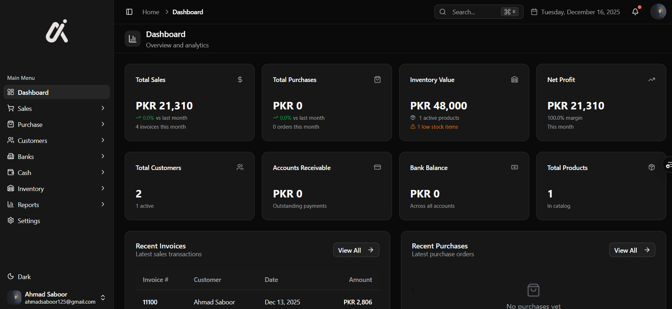Click the Search input field

point(474,12)
